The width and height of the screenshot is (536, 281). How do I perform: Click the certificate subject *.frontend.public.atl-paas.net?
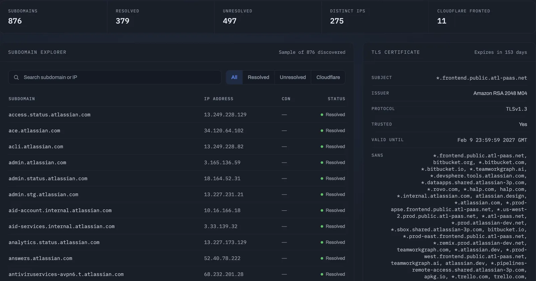[x=481, y=78]
